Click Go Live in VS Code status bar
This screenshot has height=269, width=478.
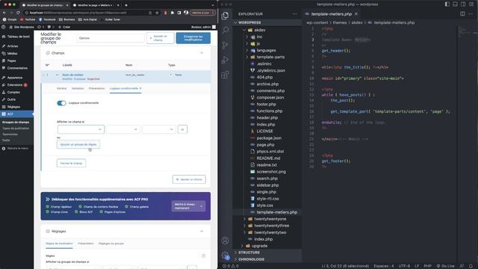click(445, 266)
